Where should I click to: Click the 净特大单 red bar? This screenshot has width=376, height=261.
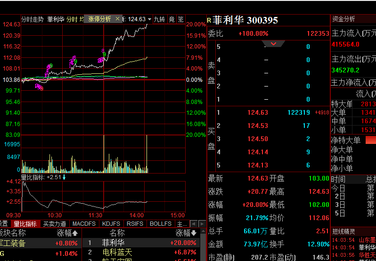[371, 140]
